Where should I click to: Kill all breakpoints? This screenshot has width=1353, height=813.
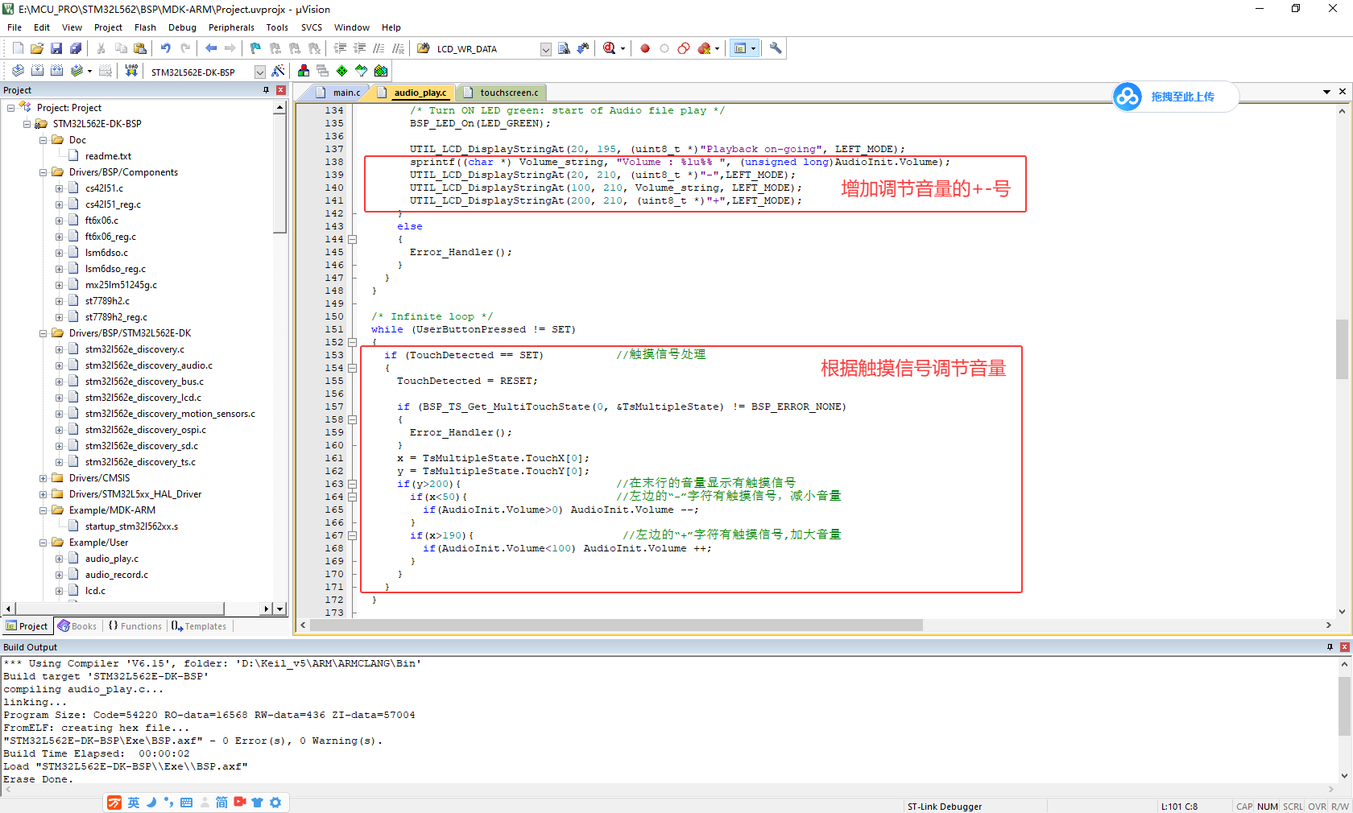click(705, 48)
